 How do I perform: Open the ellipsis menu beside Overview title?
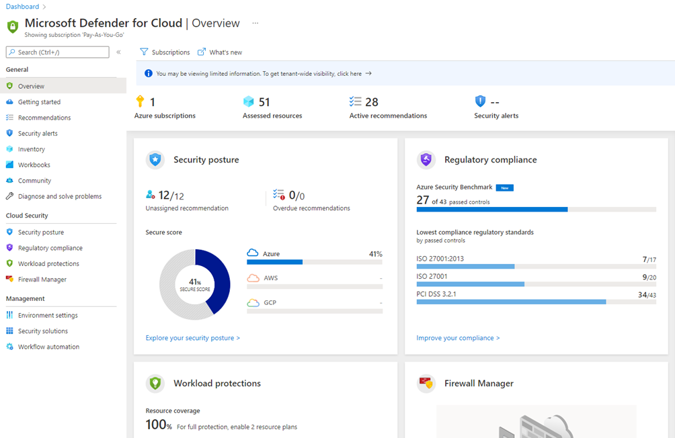point(255,23)
